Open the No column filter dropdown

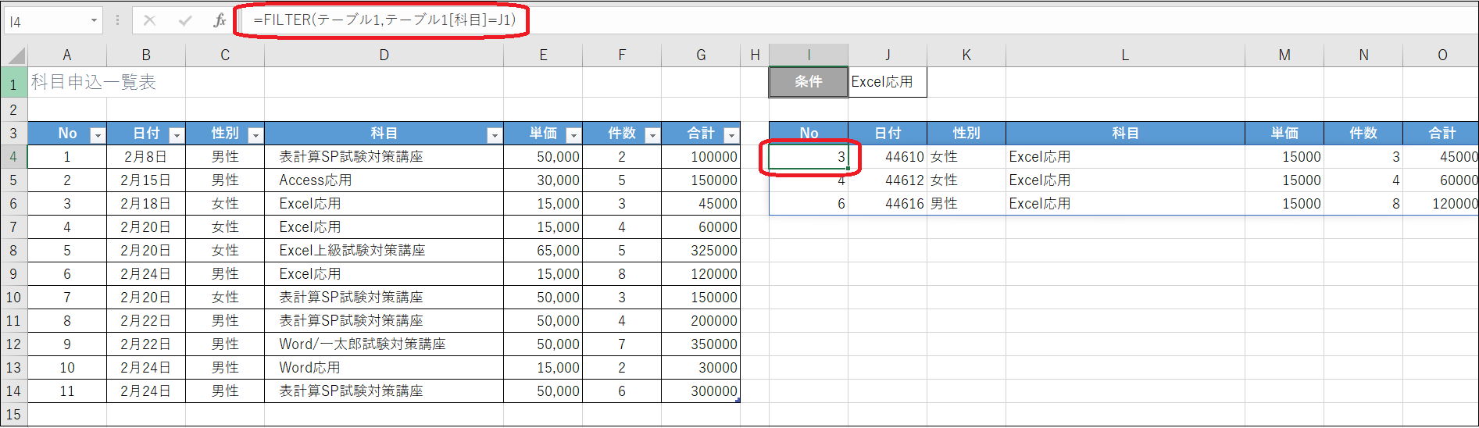coord(98,135)
